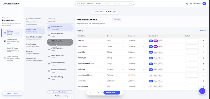Delete the addedAt field
The height and width of the screenshot is (99, 210).
tap(203, 81)
